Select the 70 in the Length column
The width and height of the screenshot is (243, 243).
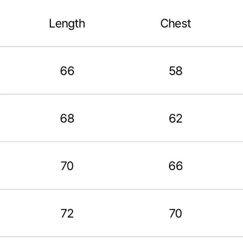67,166
